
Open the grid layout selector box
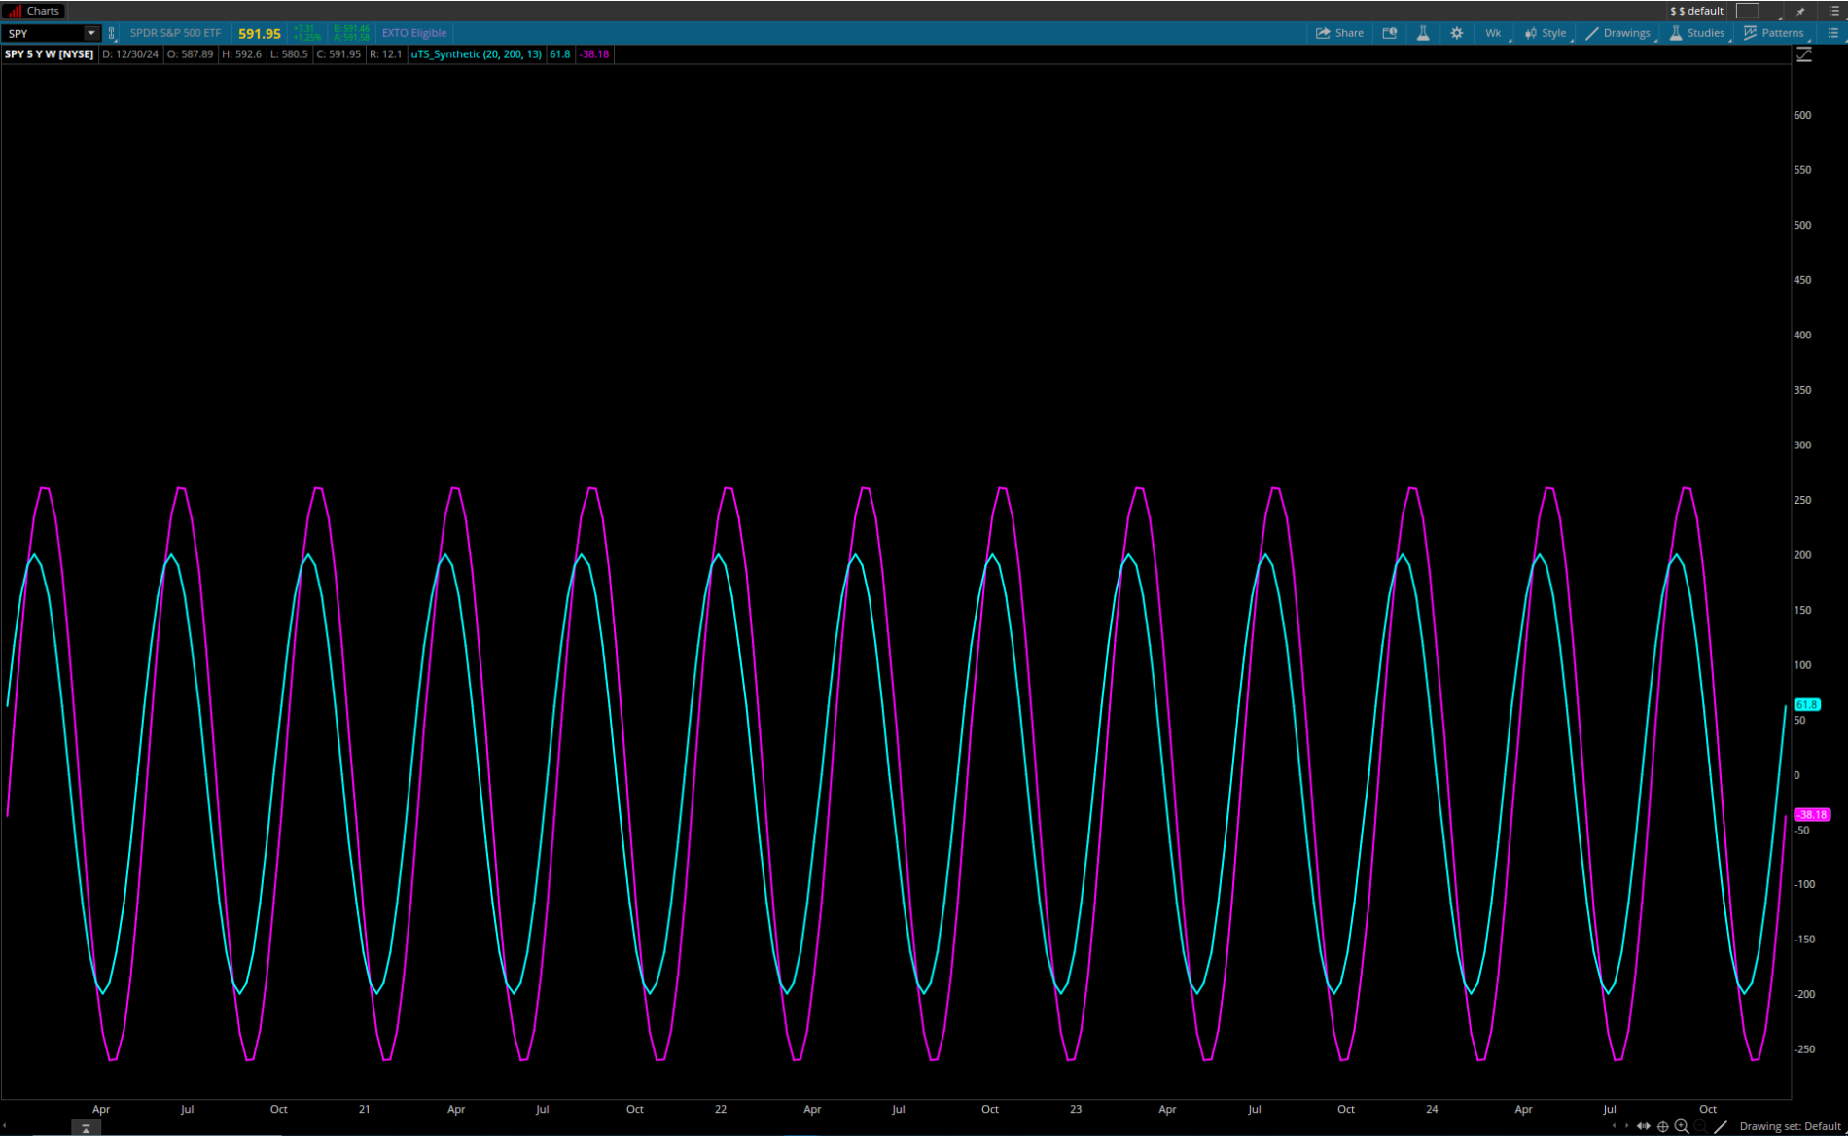pyautogui.click(x=1748, y=11)
